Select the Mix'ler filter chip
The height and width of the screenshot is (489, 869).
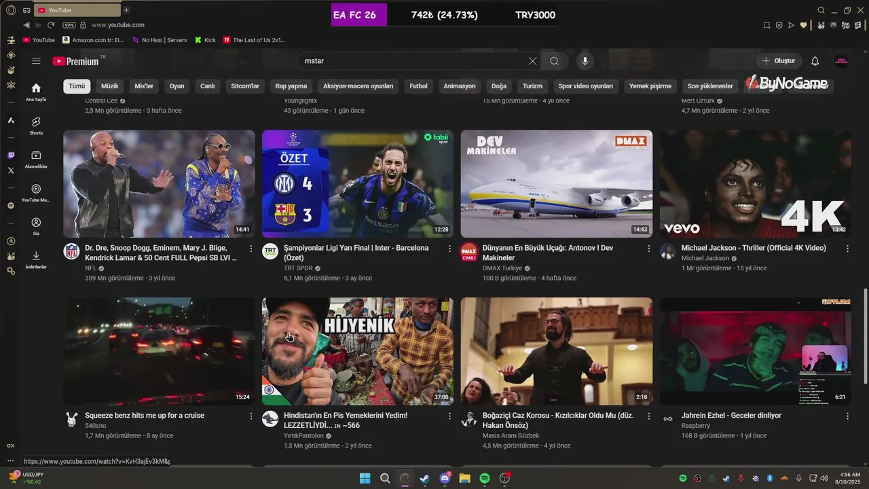click(x=144, y=86)
